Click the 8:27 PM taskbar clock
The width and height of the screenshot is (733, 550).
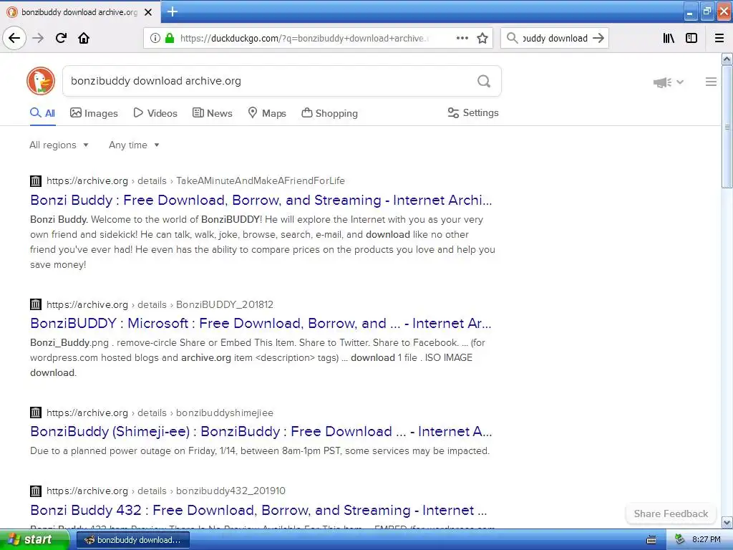pyautogui.click(x=706, y=539)
